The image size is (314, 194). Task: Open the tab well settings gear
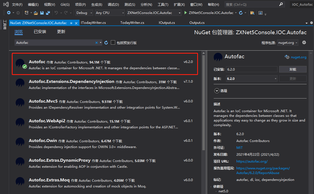pos(312,23)
